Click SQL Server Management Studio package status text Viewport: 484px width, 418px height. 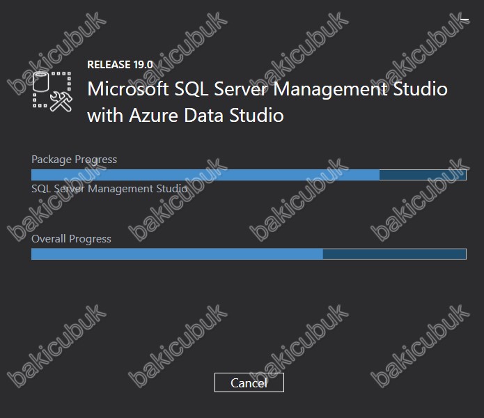pyautogui.click(x=109, y=189)
